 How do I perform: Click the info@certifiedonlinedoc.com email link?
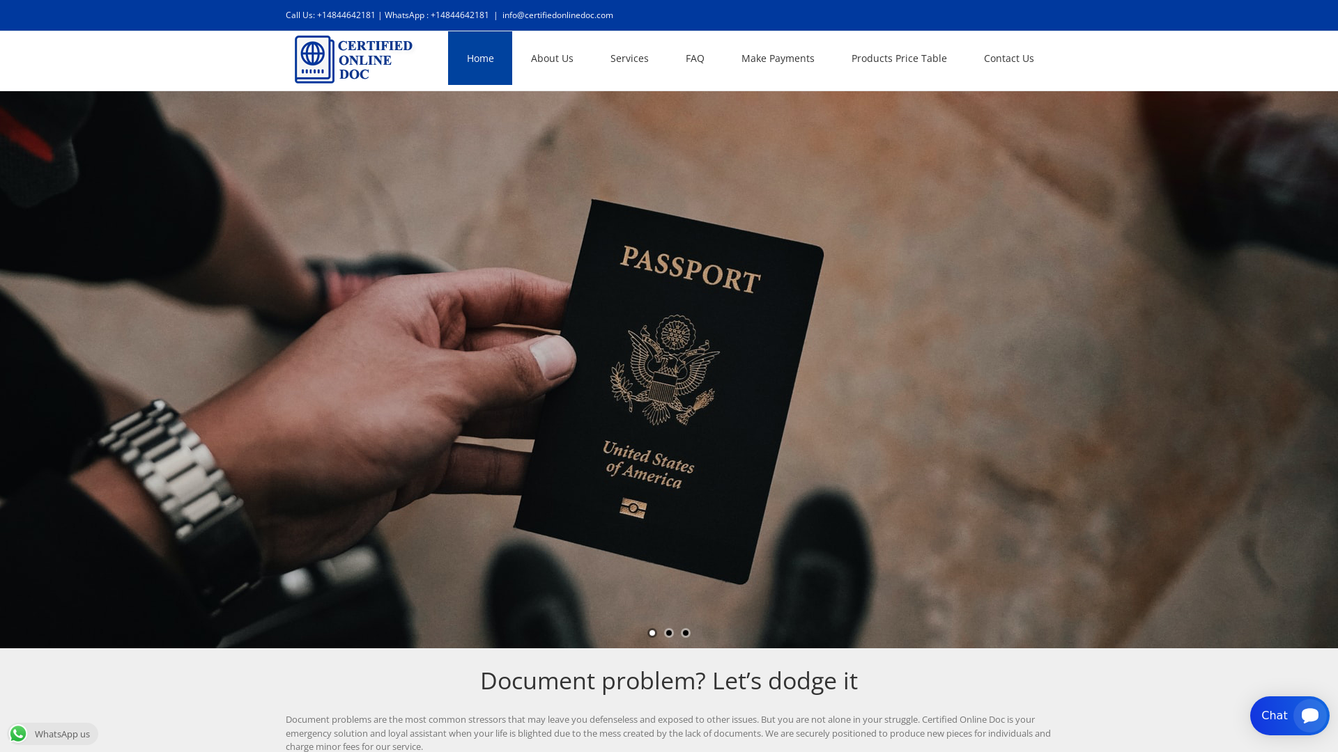tap(557, 15)
